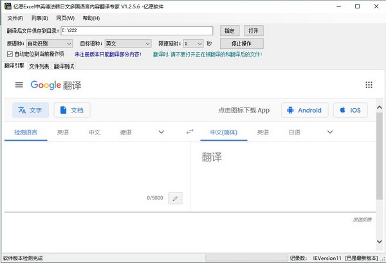386x263 pixels.
Task: Switch to the 翻译测试 tab
Action: (64, 66)
